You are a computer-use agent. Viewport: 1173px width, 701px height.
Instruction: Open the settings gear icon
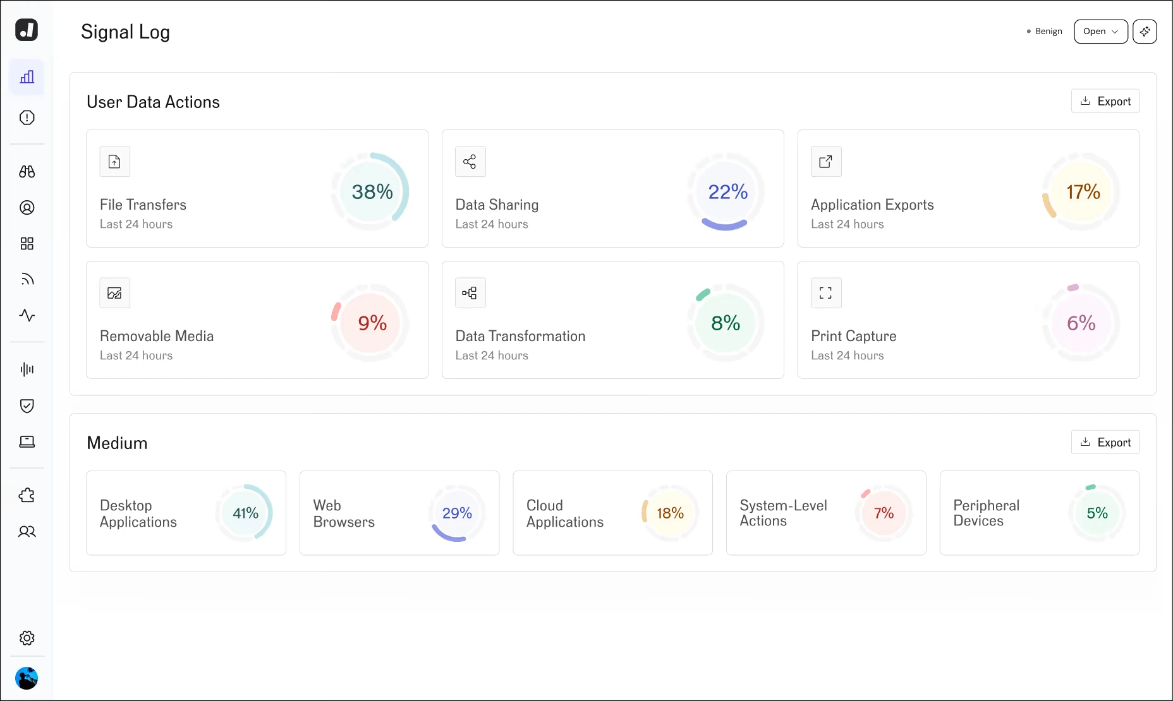pos(27,638)
